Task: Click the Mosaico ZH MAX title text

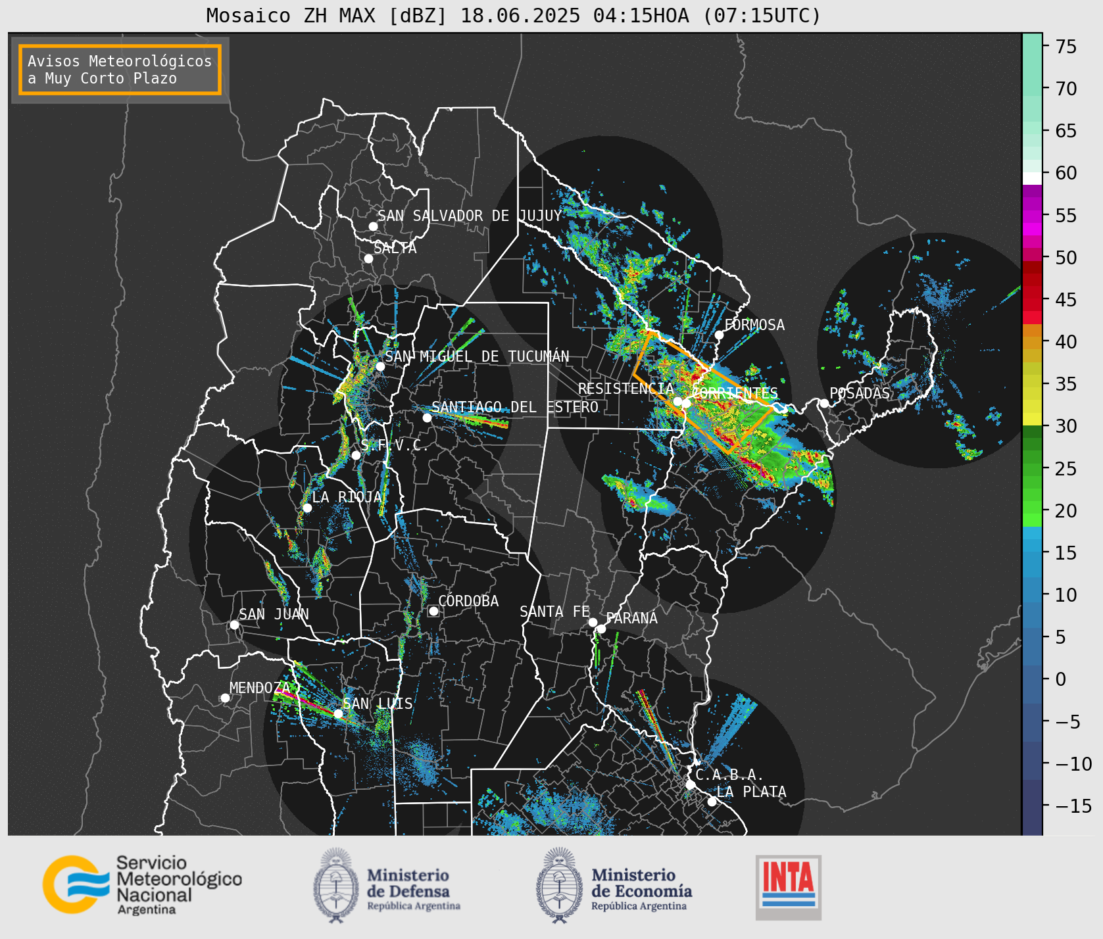Action: click(x=514, y=15)
